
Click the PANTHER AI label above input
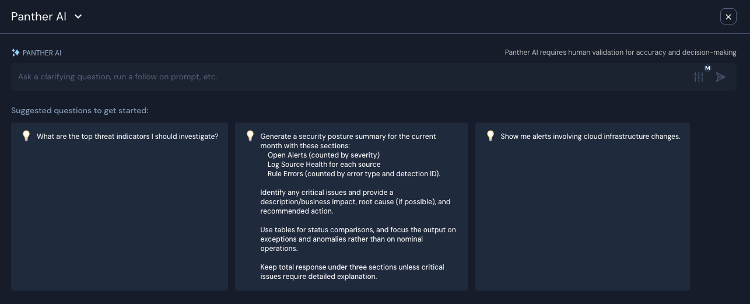point(41,53)
